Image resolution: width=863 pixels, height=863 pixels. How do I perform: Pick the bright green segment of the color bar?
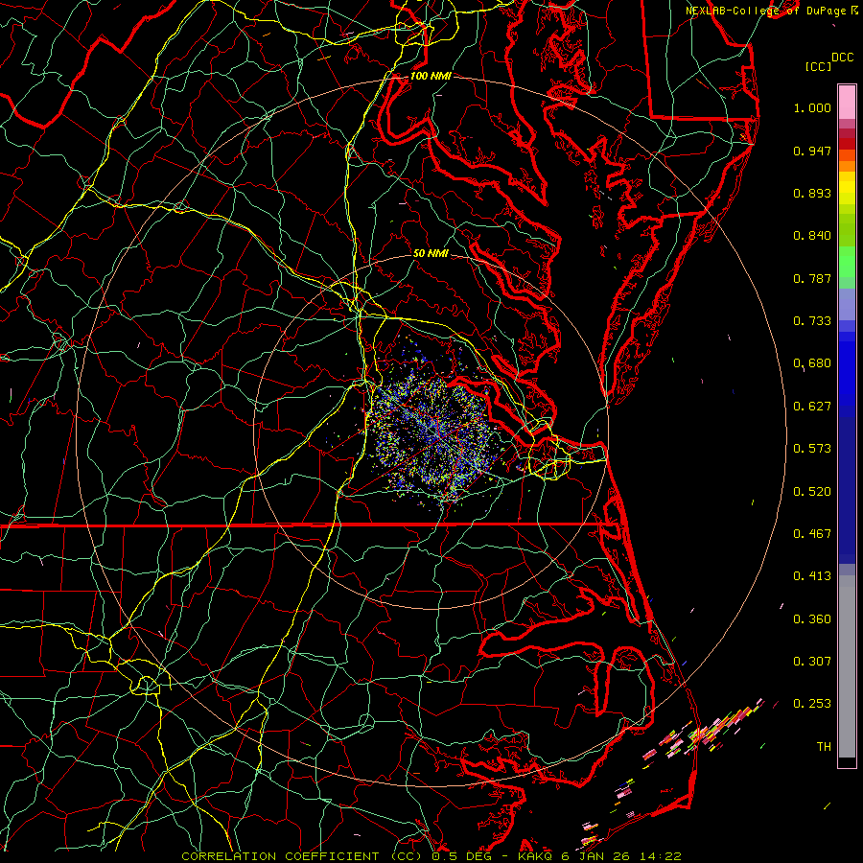pyautogui.click(x=847, y=262)
